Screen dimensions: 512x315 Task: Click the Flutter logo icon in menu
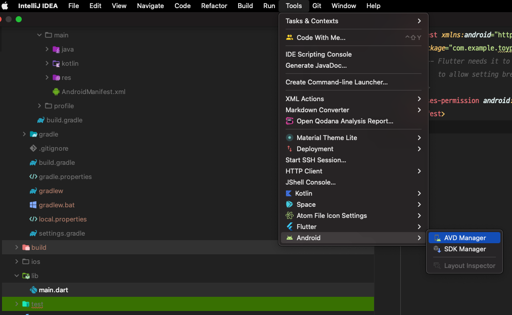(x=289, y=227)
